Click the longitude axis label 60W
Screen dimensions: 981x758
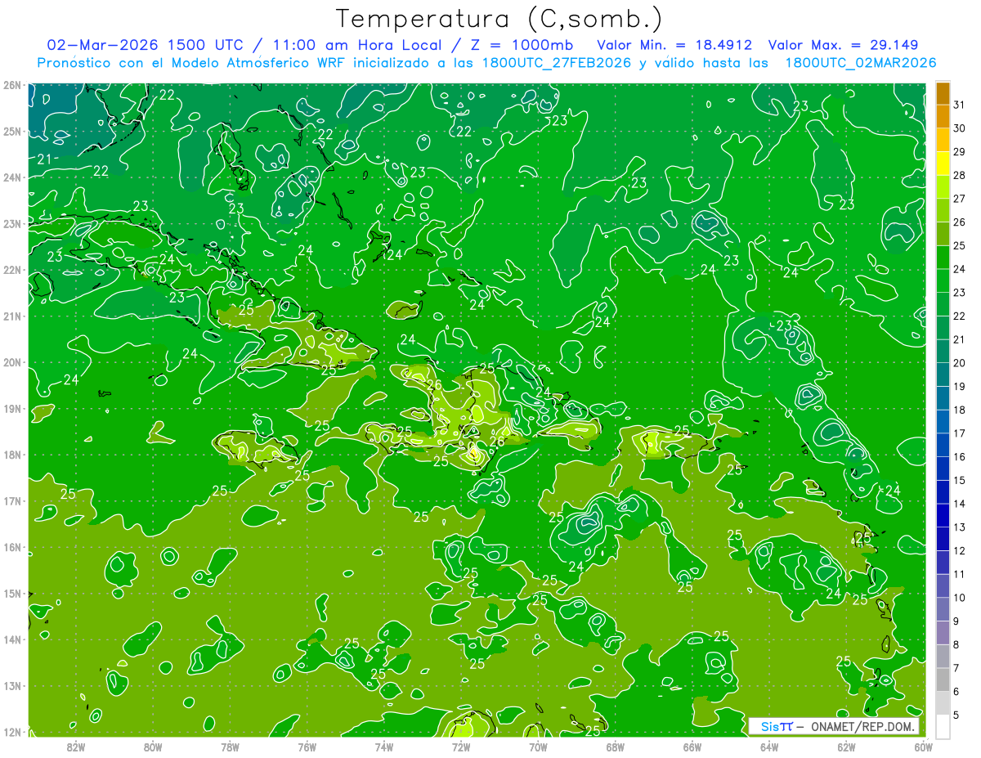pos(923,747)
